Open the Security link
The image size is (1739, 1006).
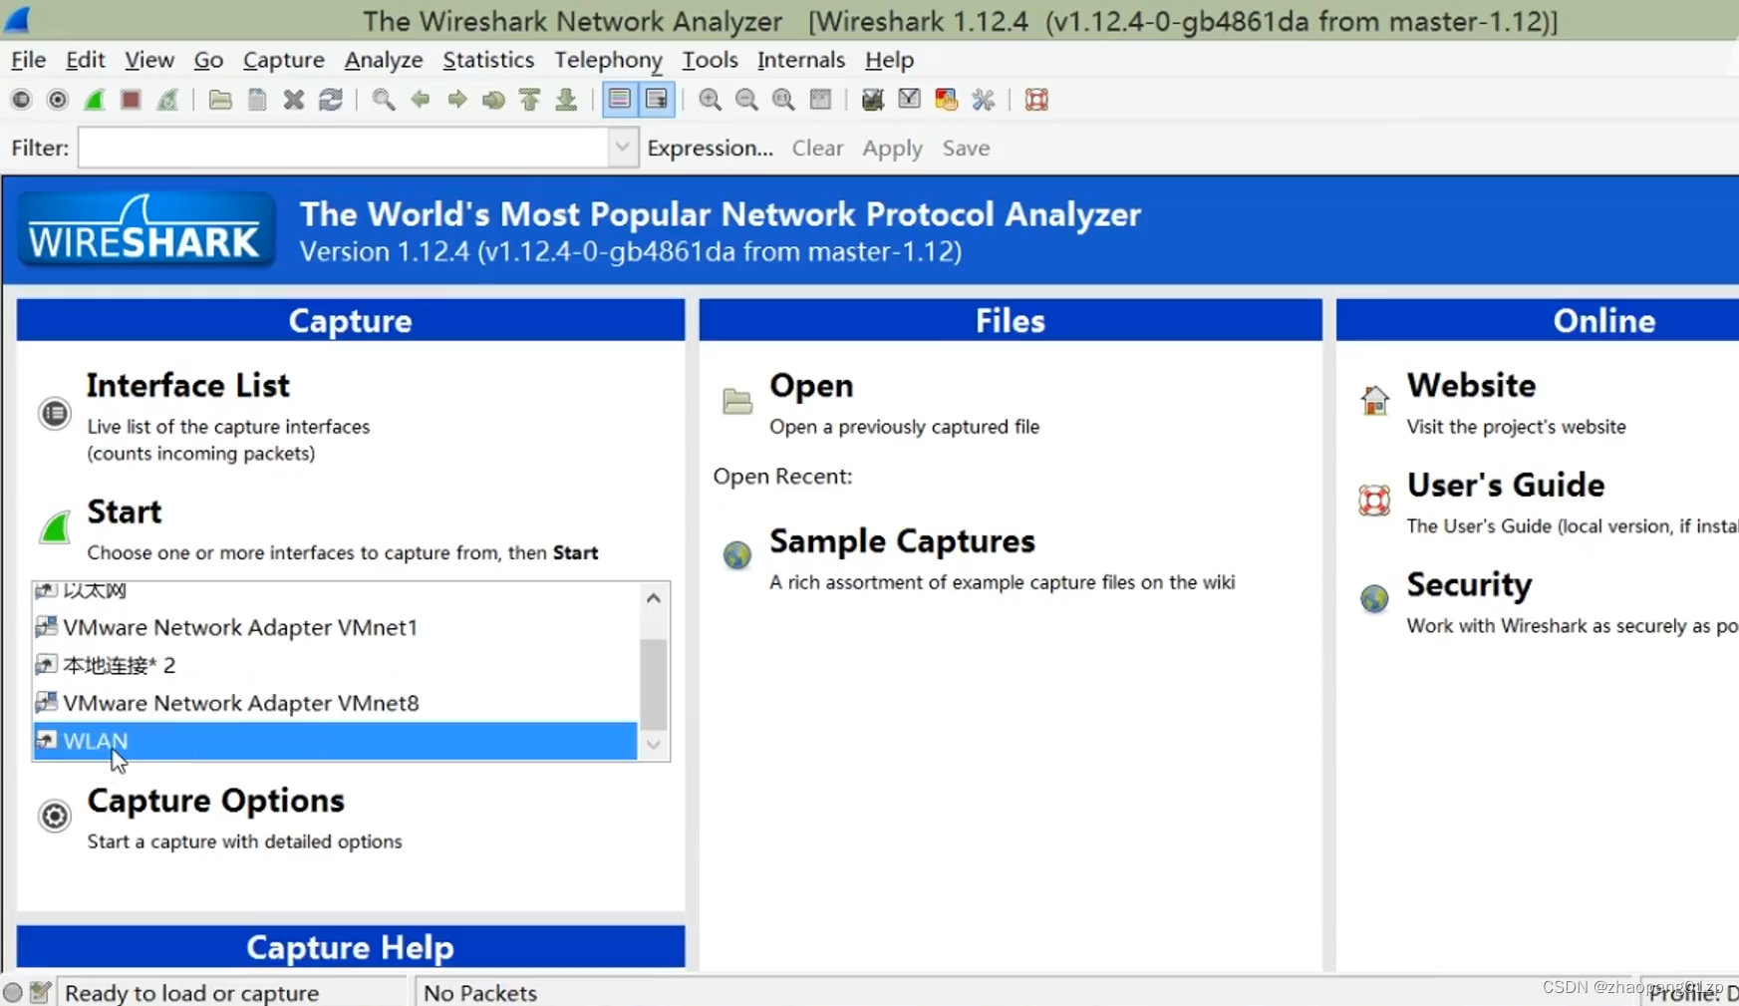click(1470, 585)
